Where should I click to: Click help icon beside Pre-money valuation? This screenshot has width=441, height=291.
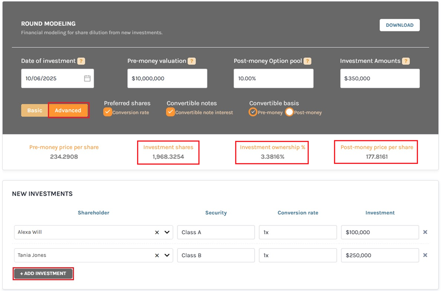[192, 61]
